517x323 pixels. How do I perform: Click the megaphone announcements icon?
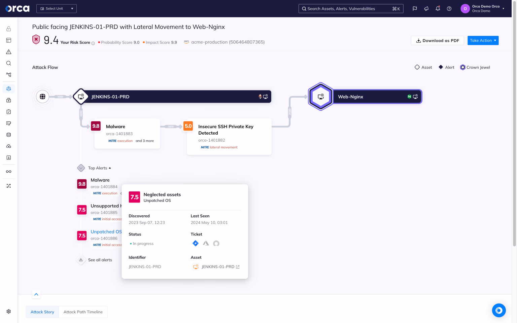point(426,9)
